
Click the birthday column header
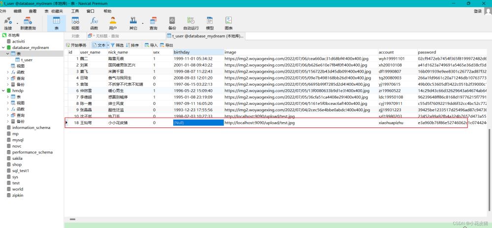coord(198,52)
